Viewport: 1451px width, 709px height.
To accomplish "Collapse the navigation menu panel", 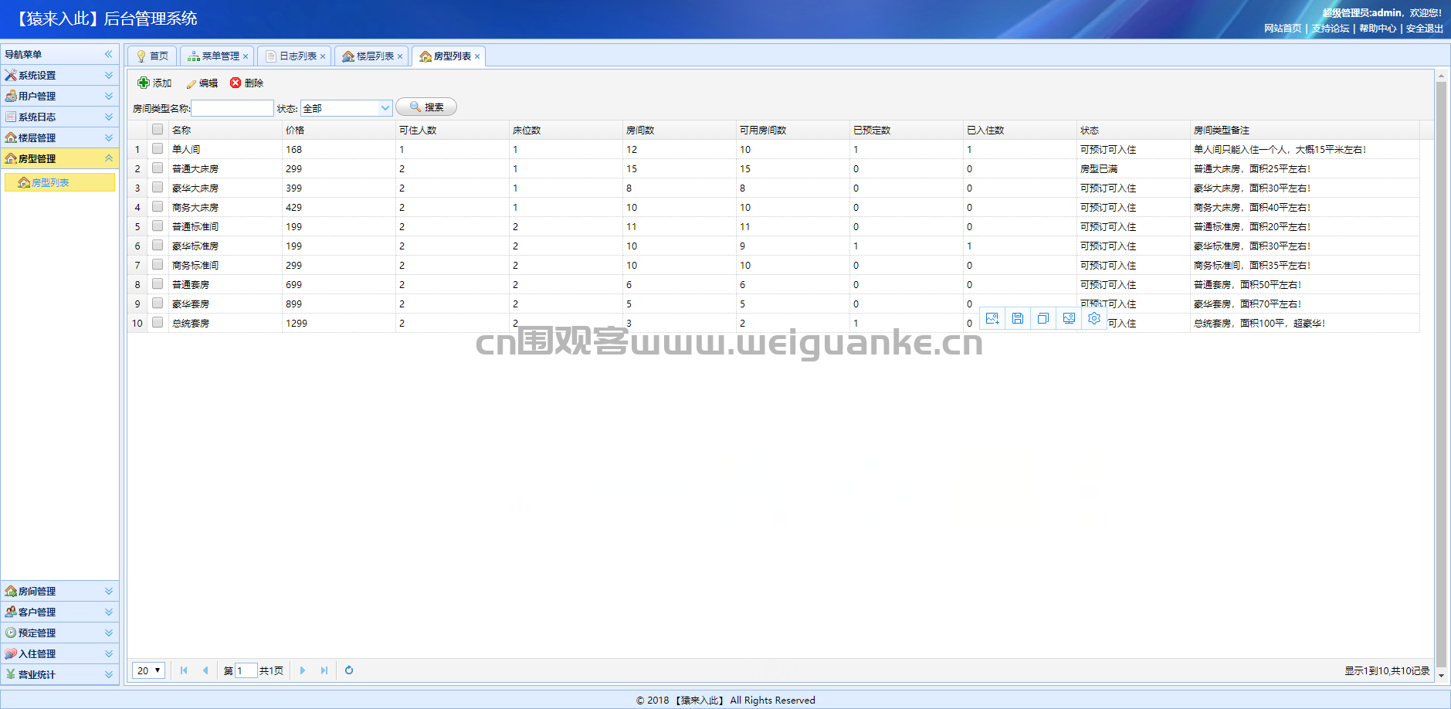I will pyautogui.click(x=109, y=54).
